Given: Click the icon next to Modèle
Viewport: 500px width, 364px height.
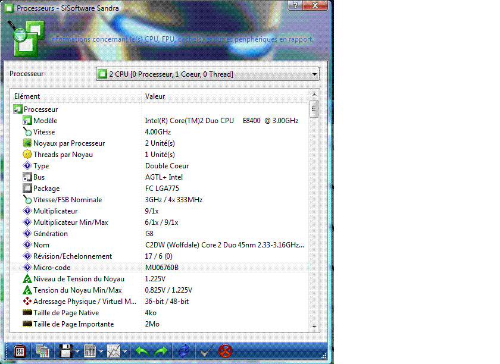Looking at the screenshot, I should [27, 121].
